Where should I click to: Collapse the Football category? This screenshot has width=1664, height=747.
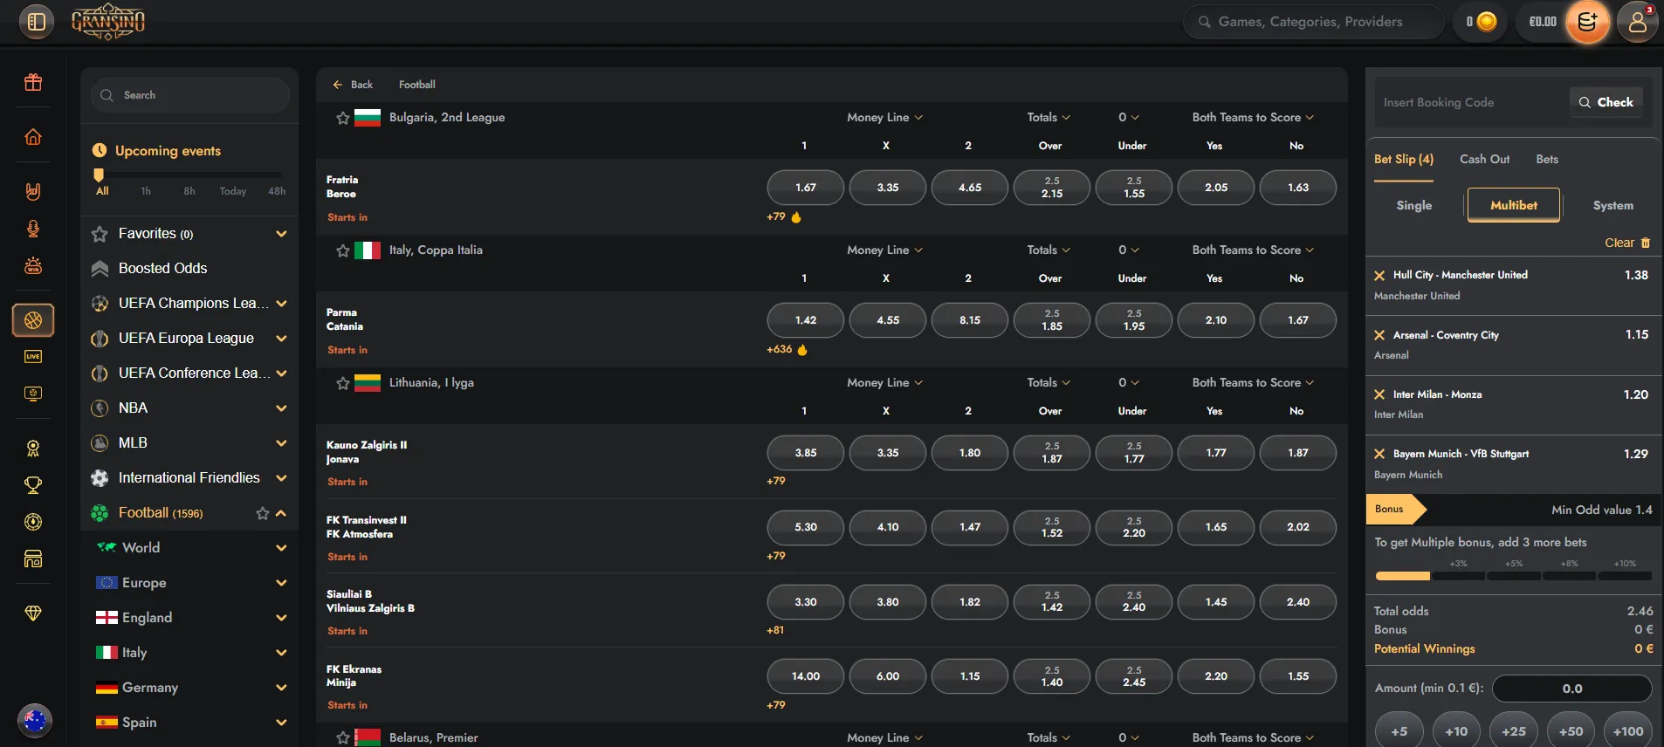click(281, 513)
